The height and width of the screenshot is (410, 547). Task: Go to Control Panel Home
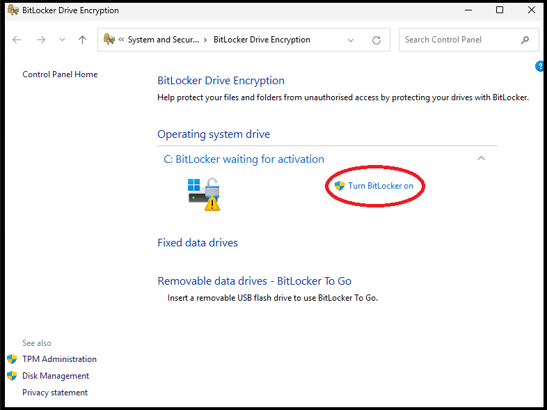pos(60,74)
